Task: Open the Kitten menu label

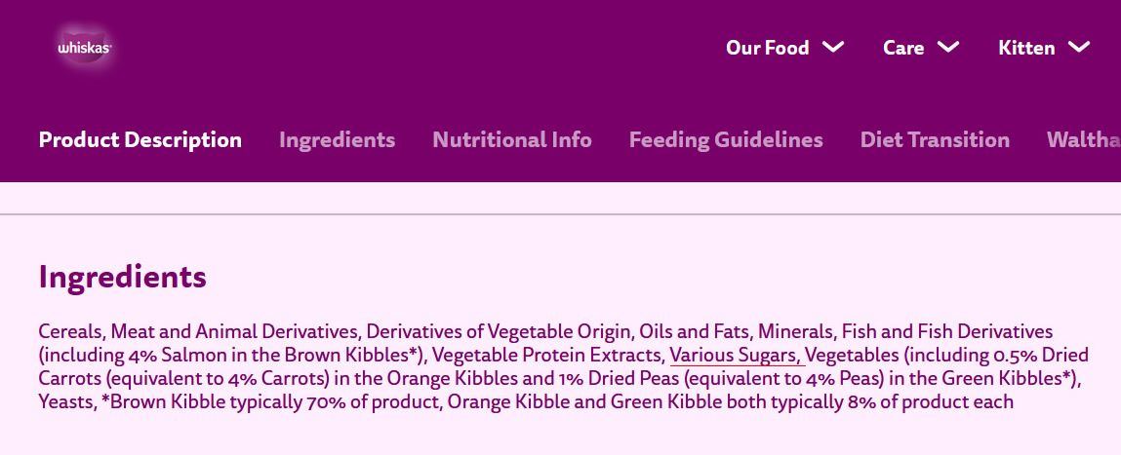Action: tap(1026, 48)
